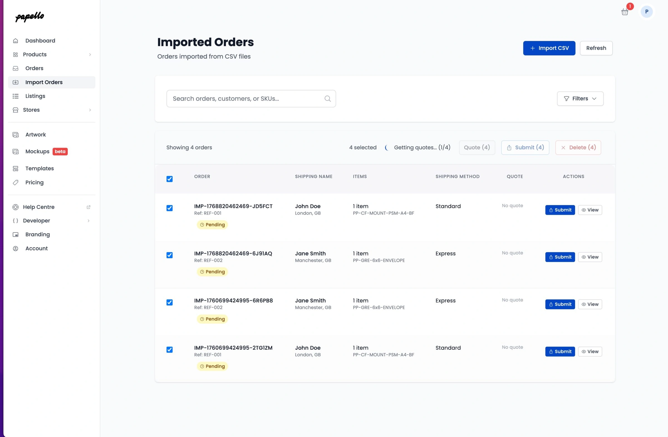
Task: Open the Import Orders sidebar icon
Action: (15, 82)
